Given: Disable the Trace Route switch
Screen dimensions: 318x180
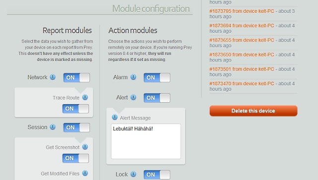Looking at the screenshot, I should click(x=76, y=109).
